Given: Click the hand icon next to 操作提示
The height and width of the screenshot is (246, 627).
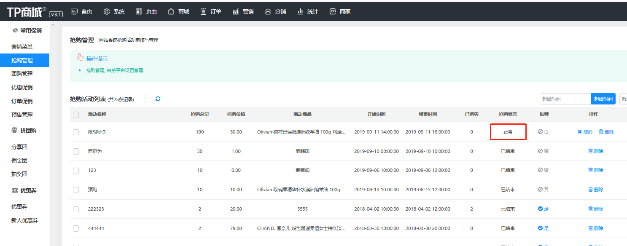Looking at the screenshot, I should [80, 57].
